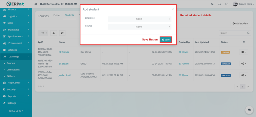
Task: Open the Francis Carl 2 user menu
Action: pos(246,4)
